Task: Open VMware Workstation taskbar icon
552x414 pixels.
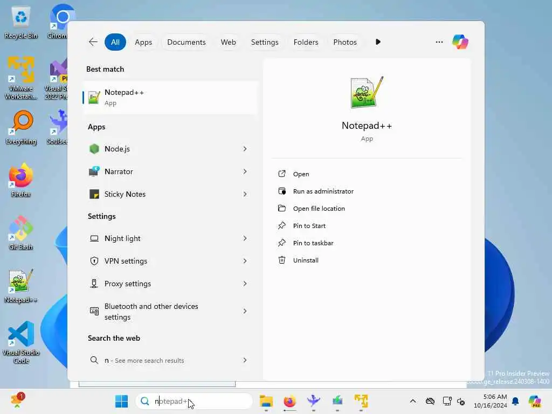Action: coord(361,401)
